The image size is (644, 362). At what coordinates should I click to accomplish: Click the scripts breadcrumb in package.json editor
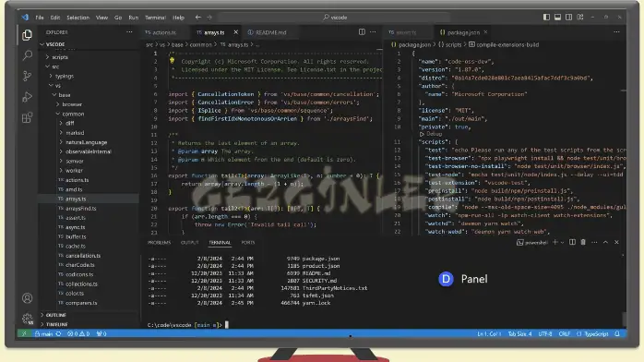tap(449, 44)
